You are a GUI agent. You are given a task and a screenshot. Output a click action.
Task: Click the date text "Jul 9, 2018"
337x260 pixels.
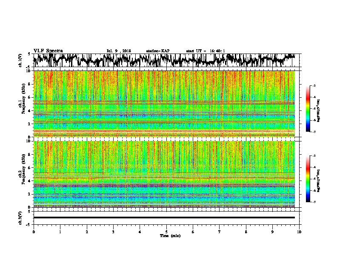coord(119,51)
